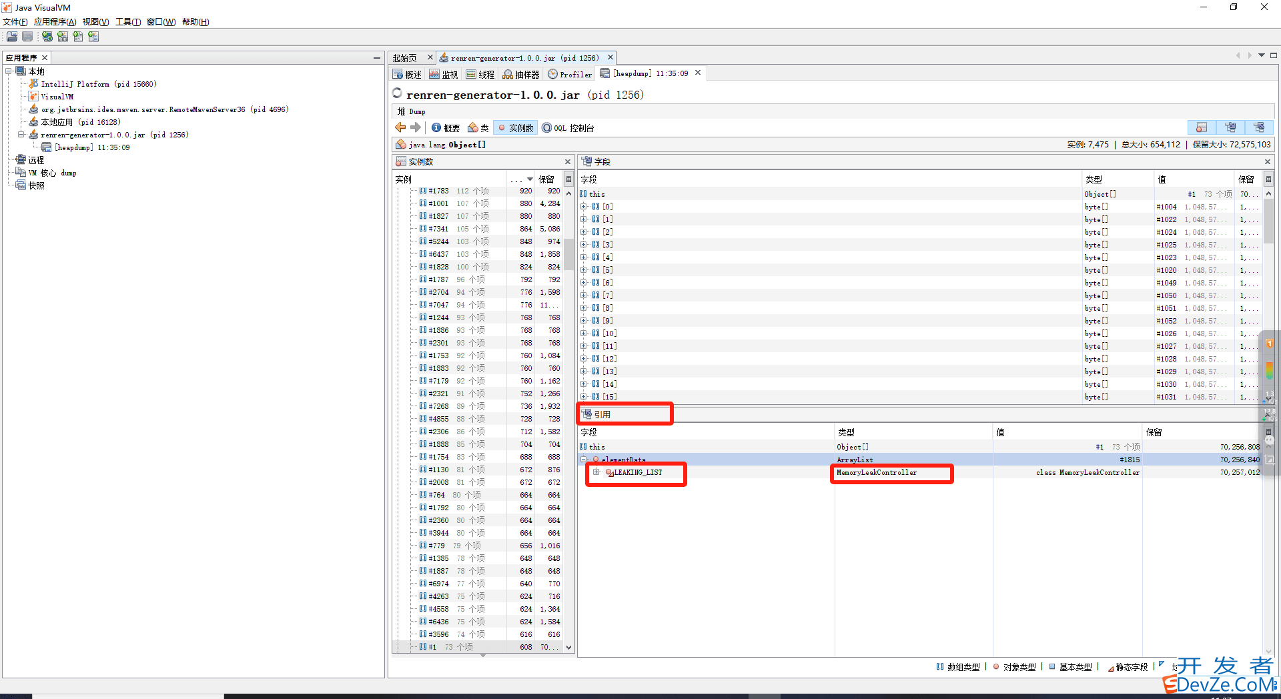This screenshot has width=1281, height=699.
Task: Click the Add Snapshot toolbar icon next to Coredump
Action: point(93,37)
